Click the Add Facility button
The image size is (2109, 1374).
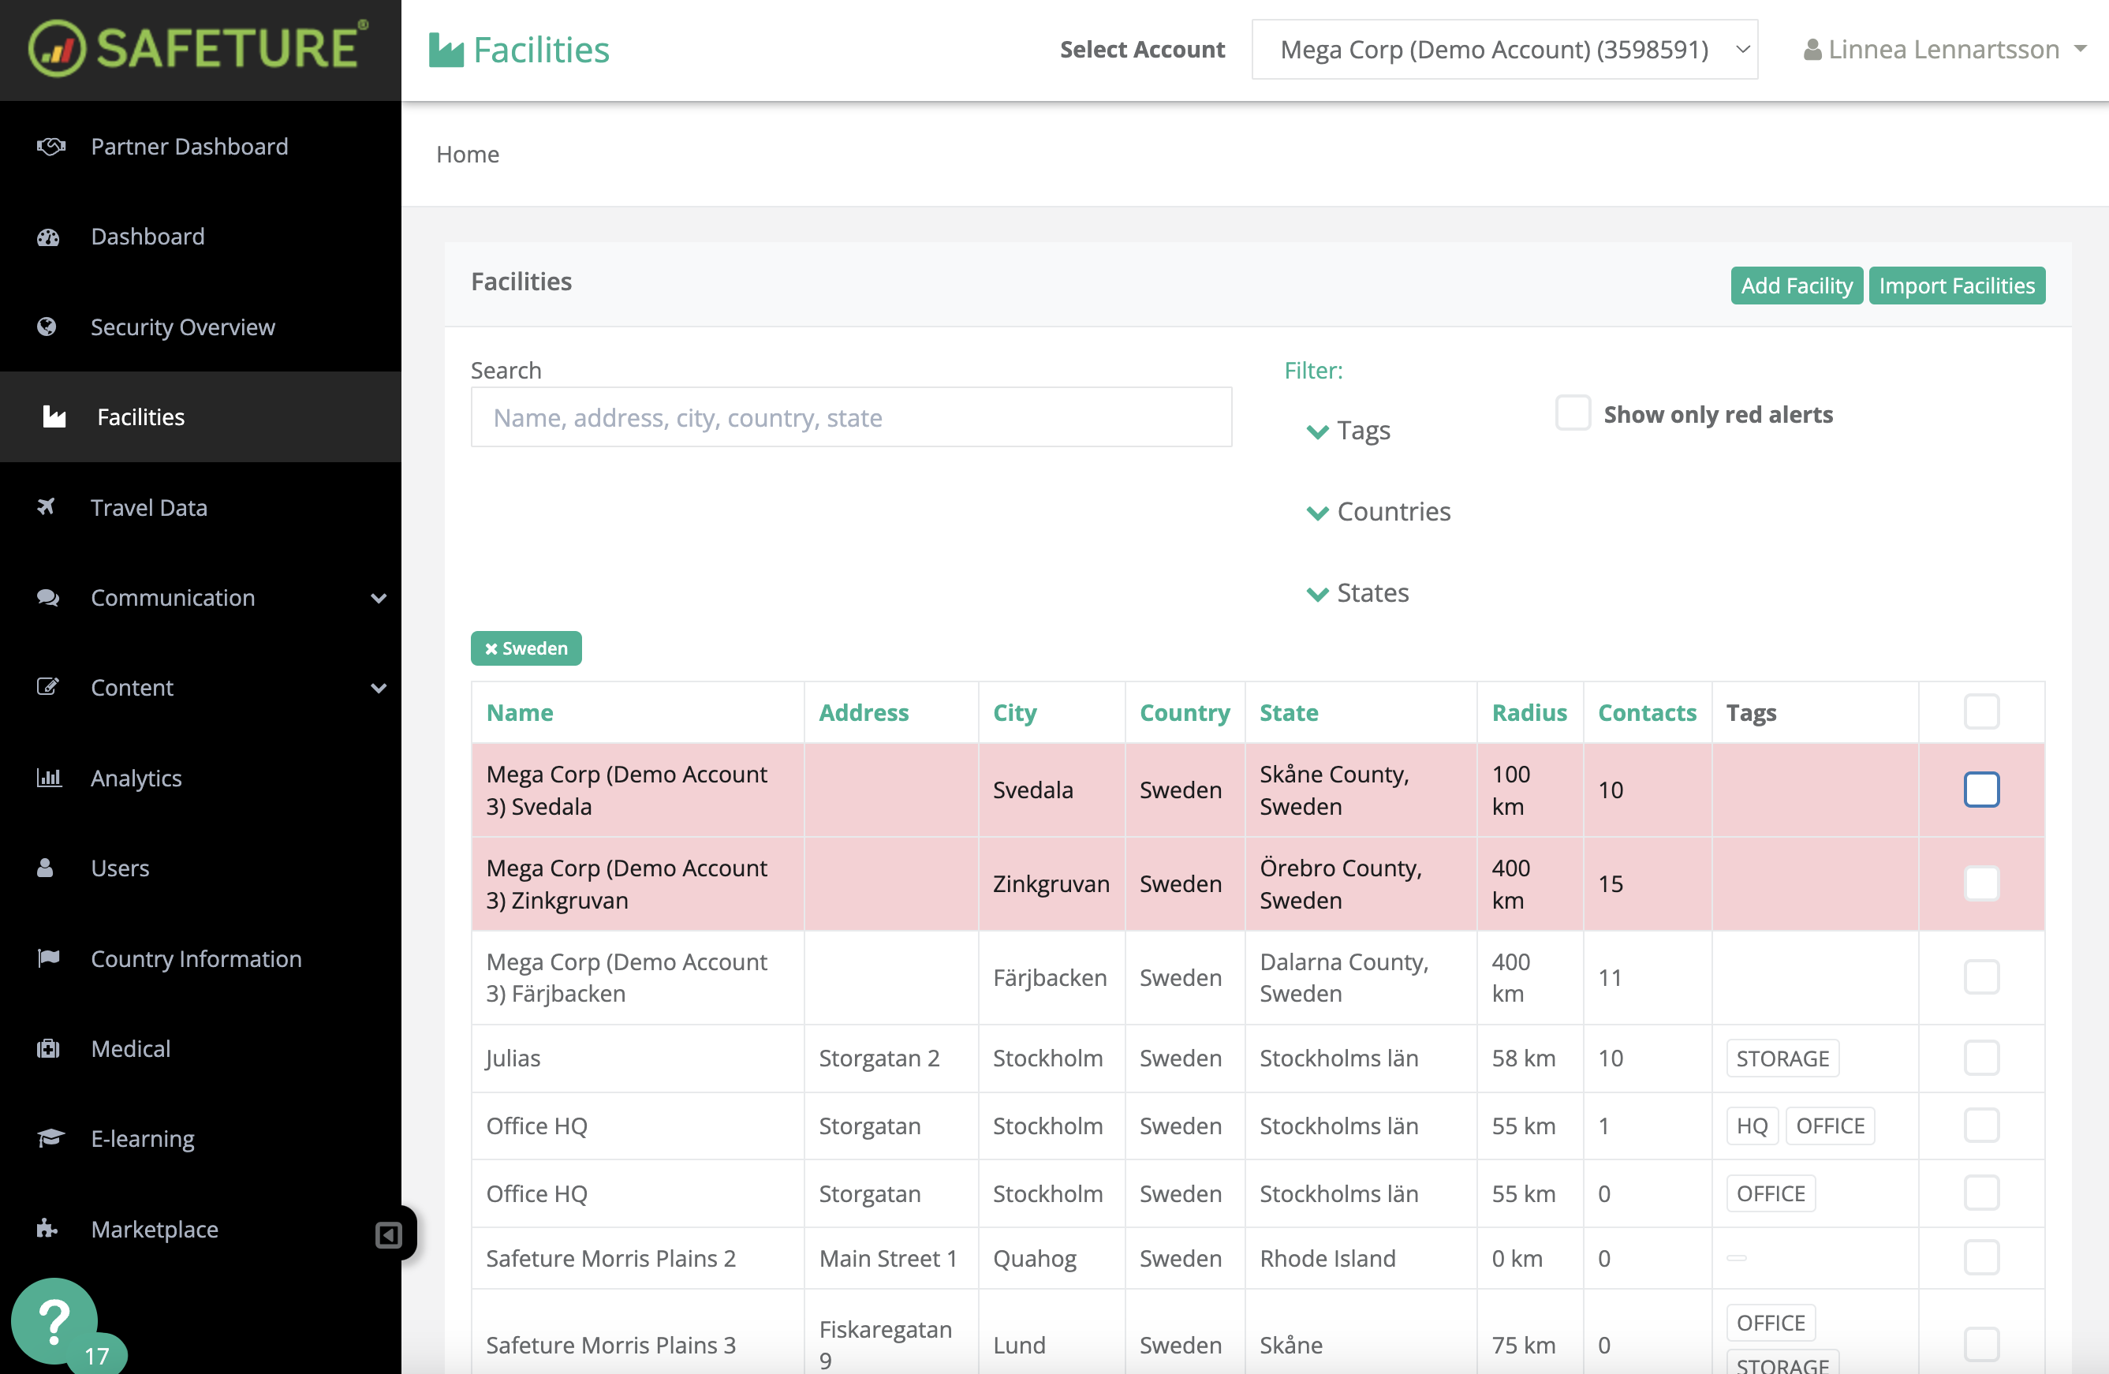click(x=1795, y=286)
